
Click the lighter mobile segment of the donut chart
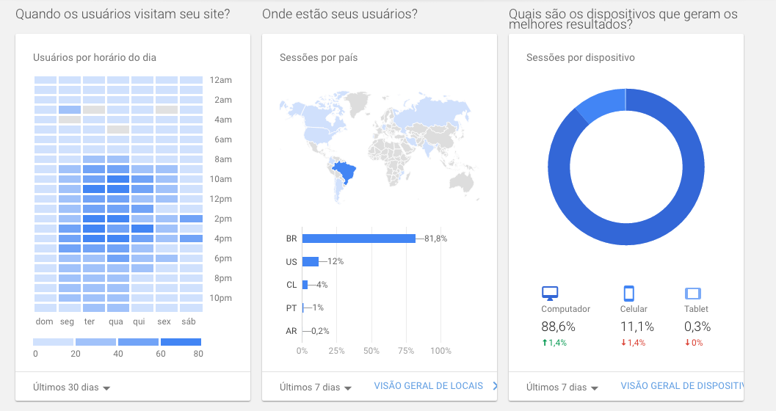(x=600, y=106)
